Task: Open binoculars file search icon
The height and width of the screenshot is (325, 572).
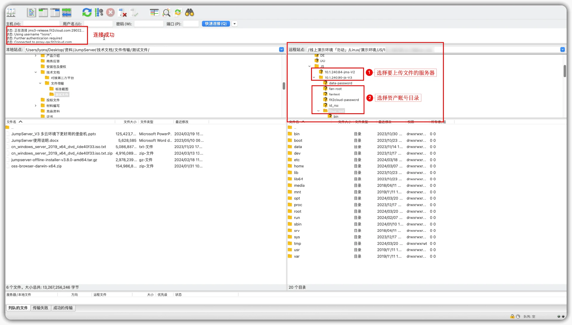Action: 189,13
